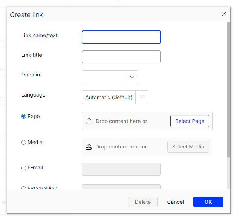239x222 pixels.
Task: Click the upload icon in Page drop area
Action: [89, 121]
